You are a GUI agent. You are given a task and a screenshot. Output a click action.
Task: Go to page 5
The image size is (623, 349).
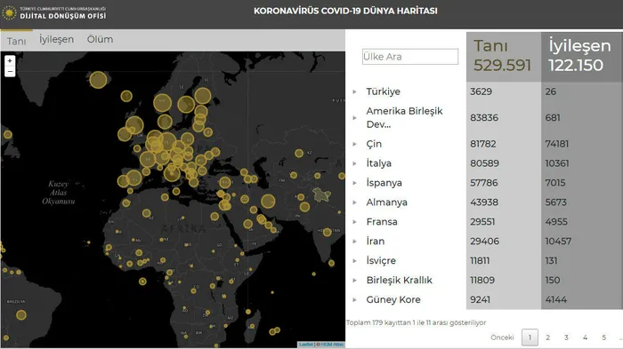point(603,337)
